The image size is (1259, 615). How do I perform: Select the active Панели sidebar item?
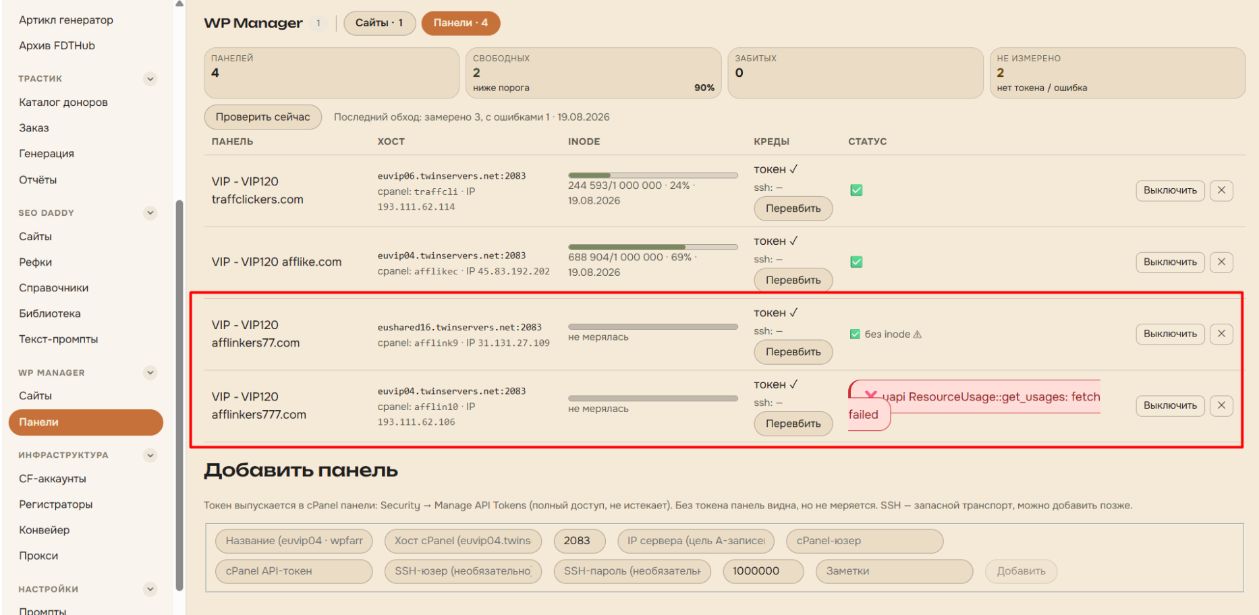coord(86,422)
